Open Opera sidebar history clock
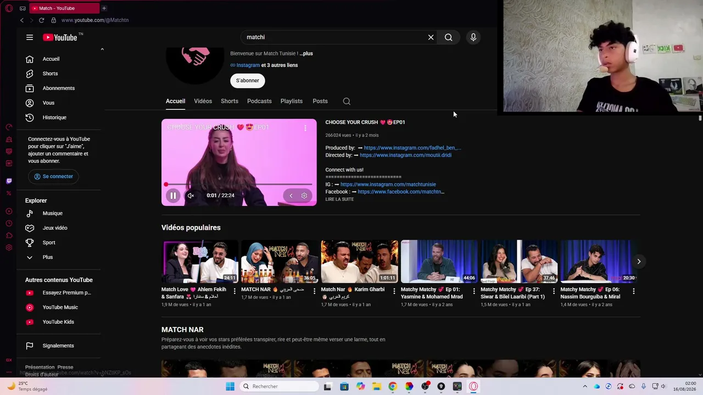Viewport: 703px width, 395px height. (x=9, y=223)
